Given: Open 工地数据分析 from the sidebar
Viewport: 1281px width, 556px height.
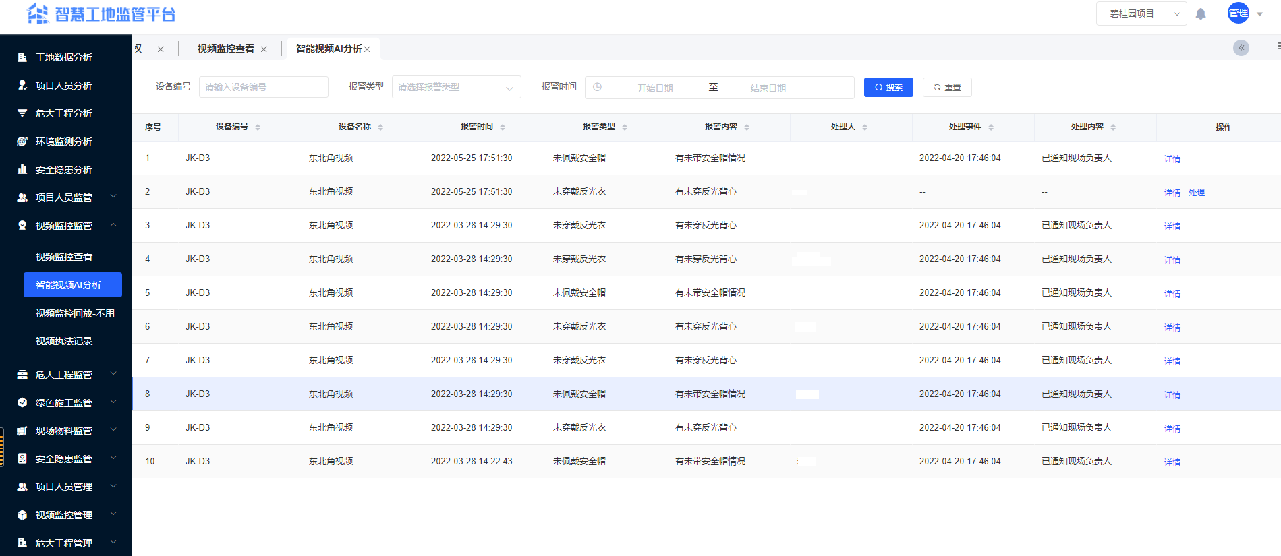Looking at the screenshot, I should pos(63,57).
